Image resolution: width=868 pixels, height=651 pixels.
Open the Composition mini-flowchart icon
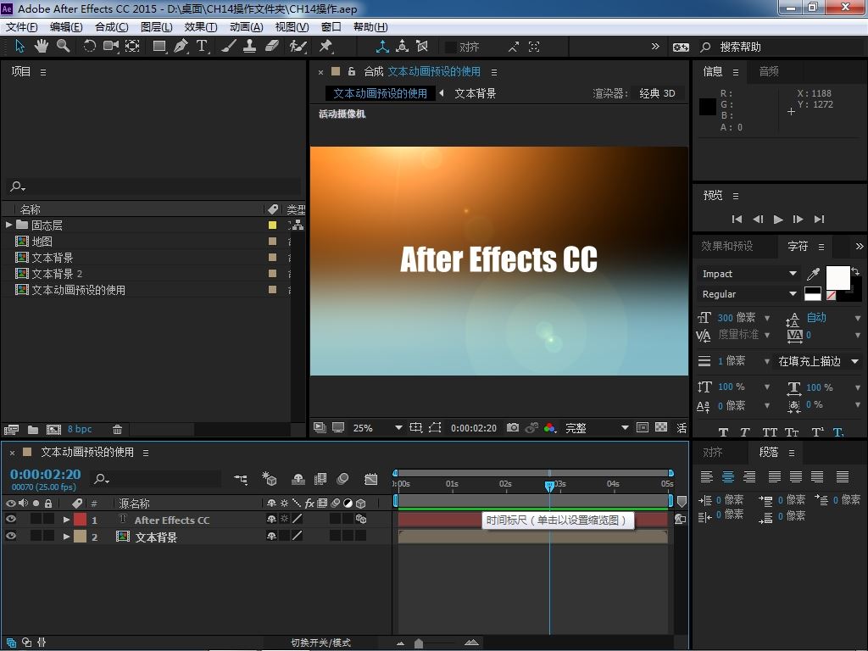pyautogui.click(x=241, y=480)
